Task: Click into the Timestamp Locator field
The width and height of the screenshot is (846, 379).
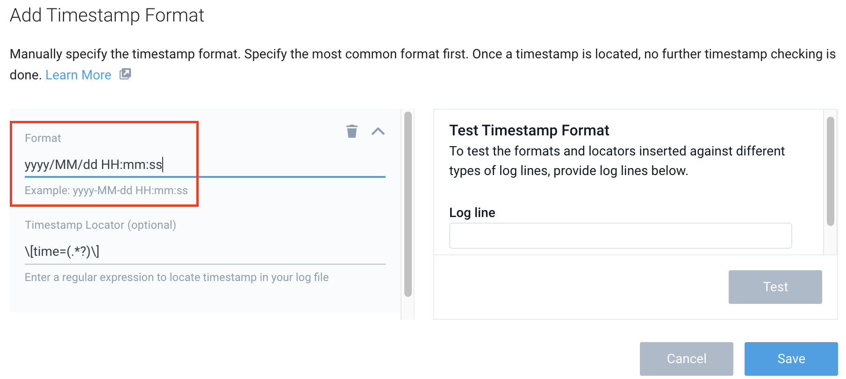Action: 204,252
